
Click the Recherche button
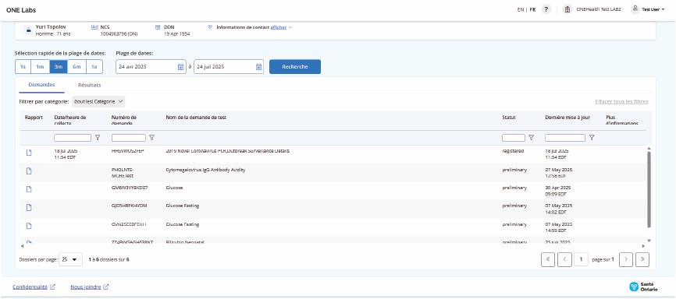(x=295, y=67)
